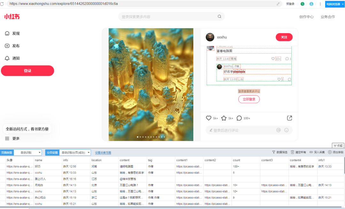Open the 发现 sidebar item

point(12,34)
